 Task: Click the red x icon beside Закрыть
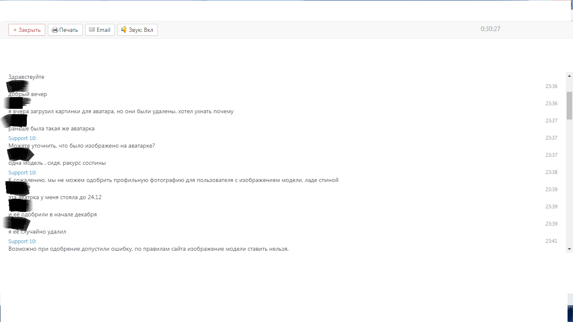click(x=15, y=30)
